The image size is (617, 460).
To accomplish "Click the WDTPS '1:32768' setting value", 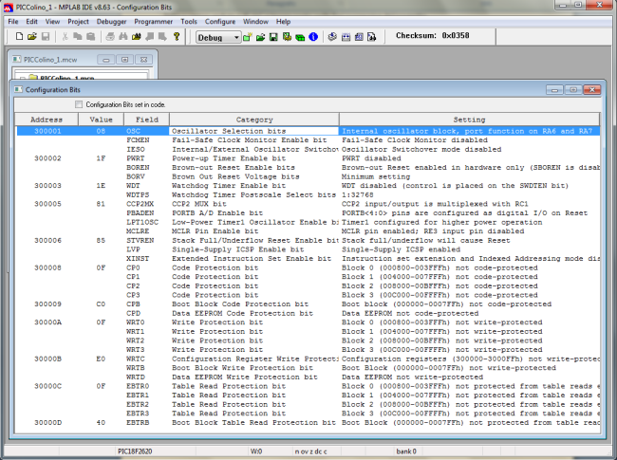I will point(357,194).
